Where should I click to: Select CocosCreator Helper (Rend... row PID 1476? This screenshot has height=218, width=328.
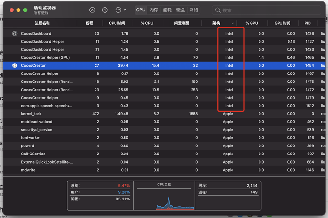(164, 82)
